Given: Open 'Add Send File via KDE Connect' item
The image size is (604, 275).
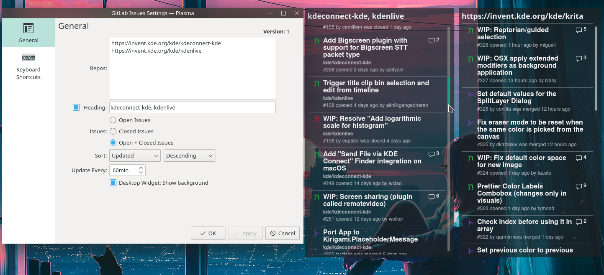Looking at the screenshot, I should point(372,161).
